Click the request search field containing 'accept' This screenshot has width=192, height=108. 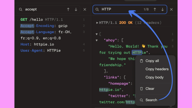(48, 9)
